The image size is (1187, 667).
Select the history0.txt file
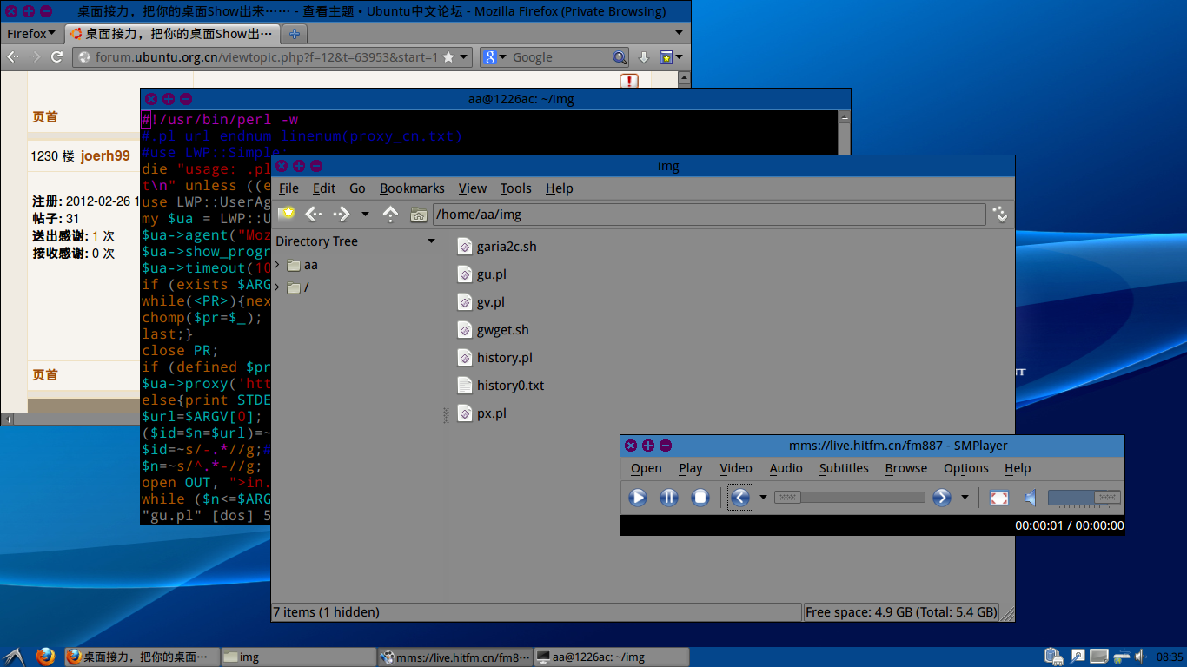click(x=501, y=386)
